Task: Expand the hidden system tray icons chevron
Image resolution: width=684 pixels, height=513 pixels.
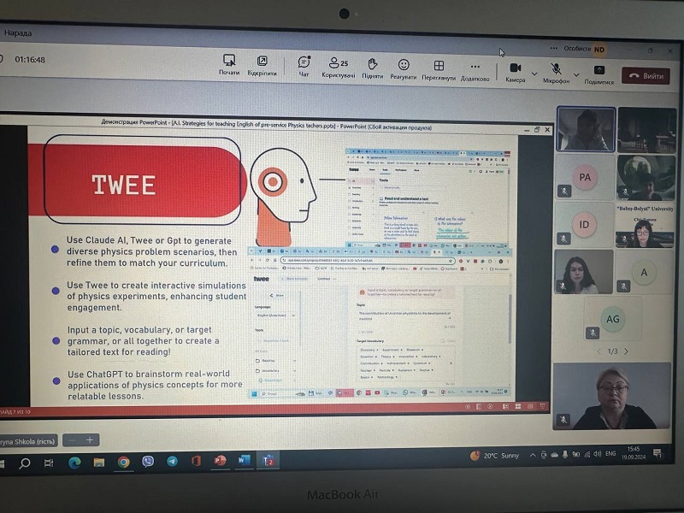Action: click(x=533, y=455)
